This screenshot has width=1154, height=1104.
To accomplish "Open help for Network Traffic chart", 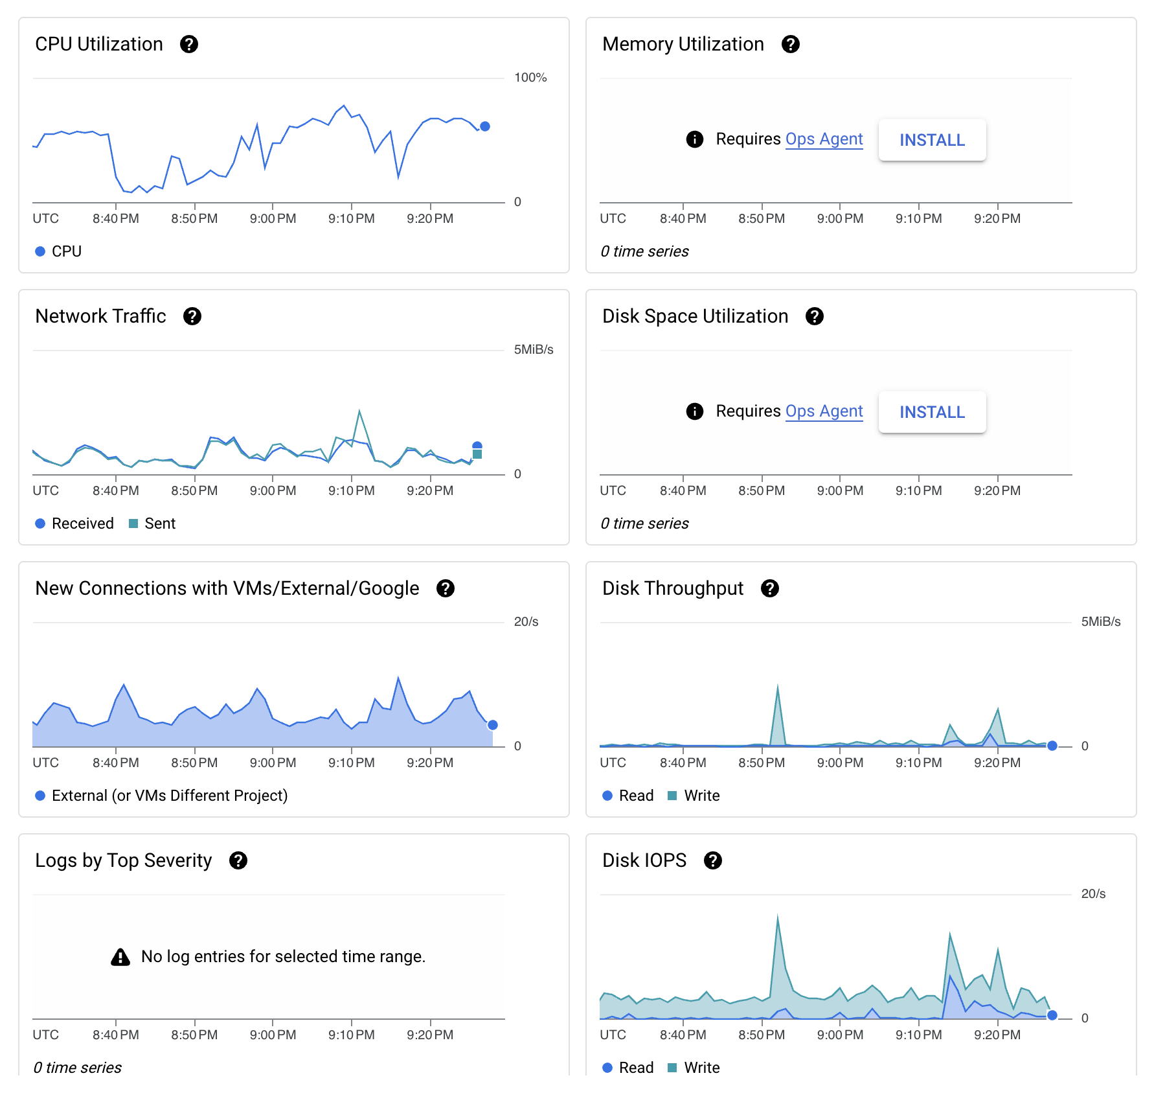I will click(192, 316).
